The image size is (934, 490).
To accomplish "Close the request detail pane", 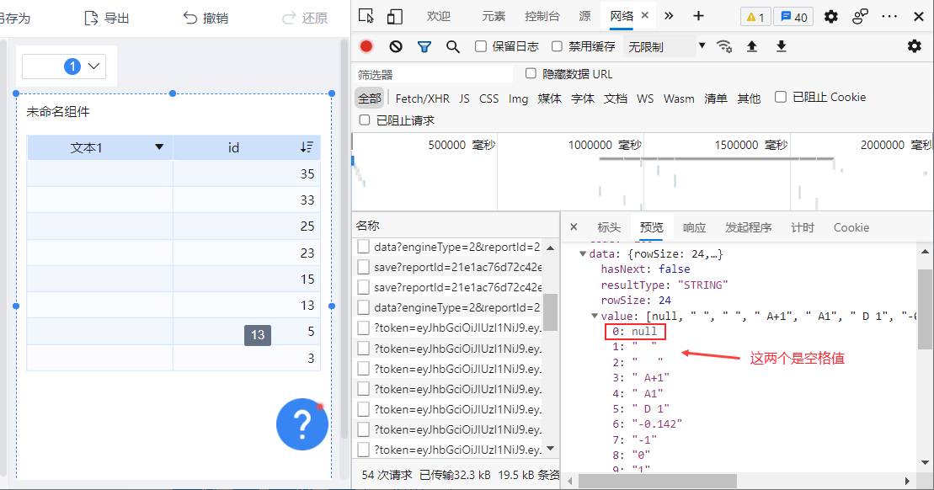I will 574,226.
